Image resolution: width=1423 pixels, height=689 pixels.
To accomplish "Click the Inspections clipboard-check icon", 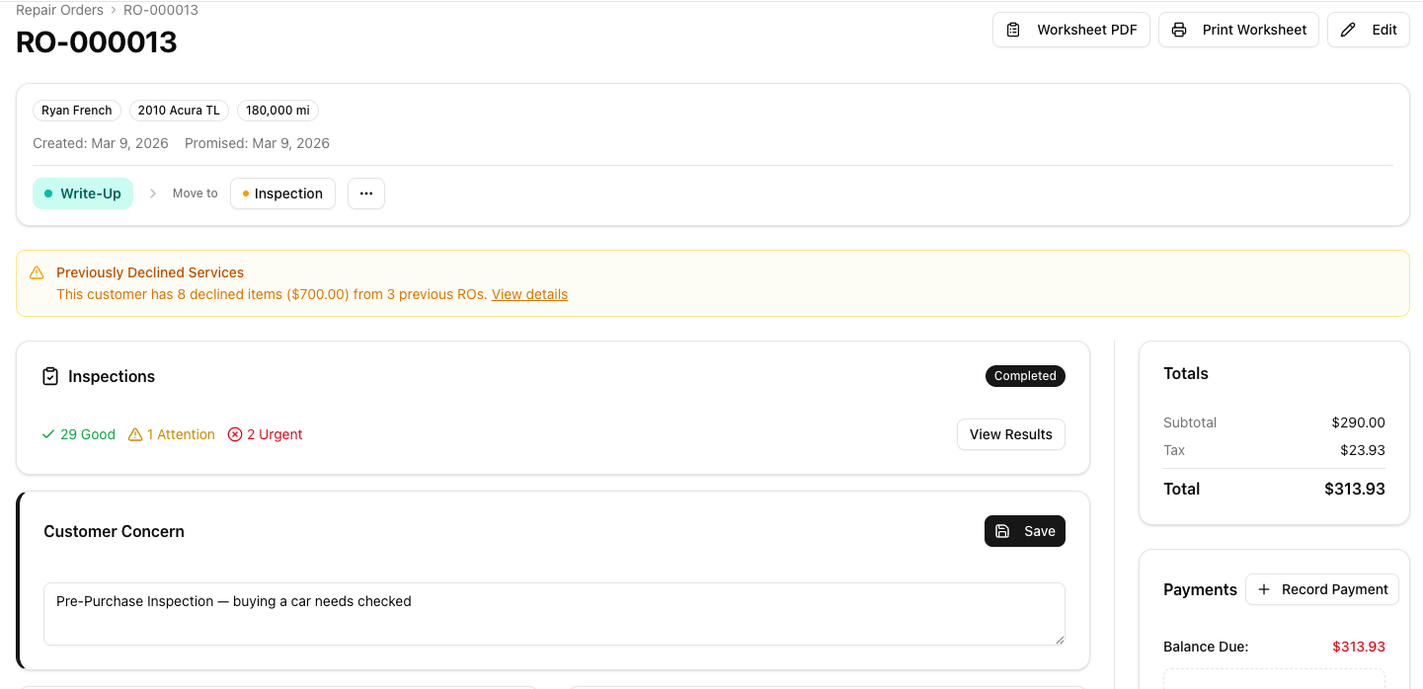I will click(50, 376).
